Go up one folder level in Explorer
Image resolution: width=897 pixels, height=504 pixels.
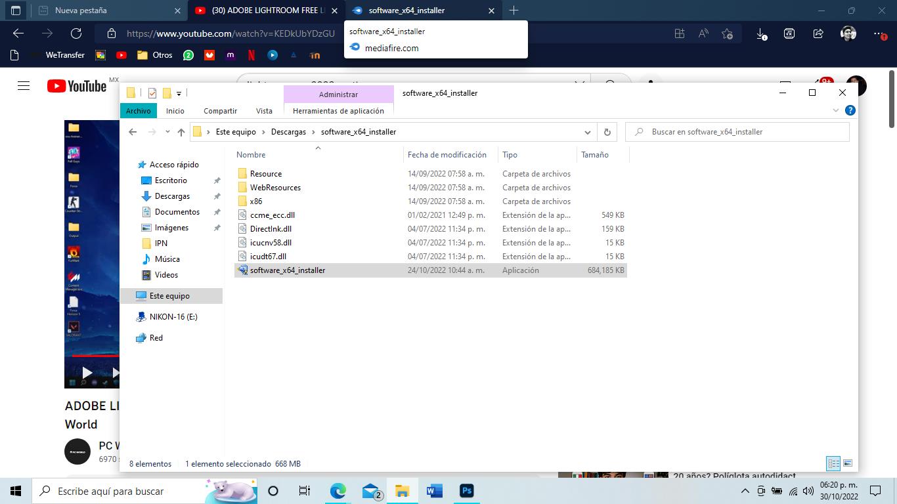(181, 132)
